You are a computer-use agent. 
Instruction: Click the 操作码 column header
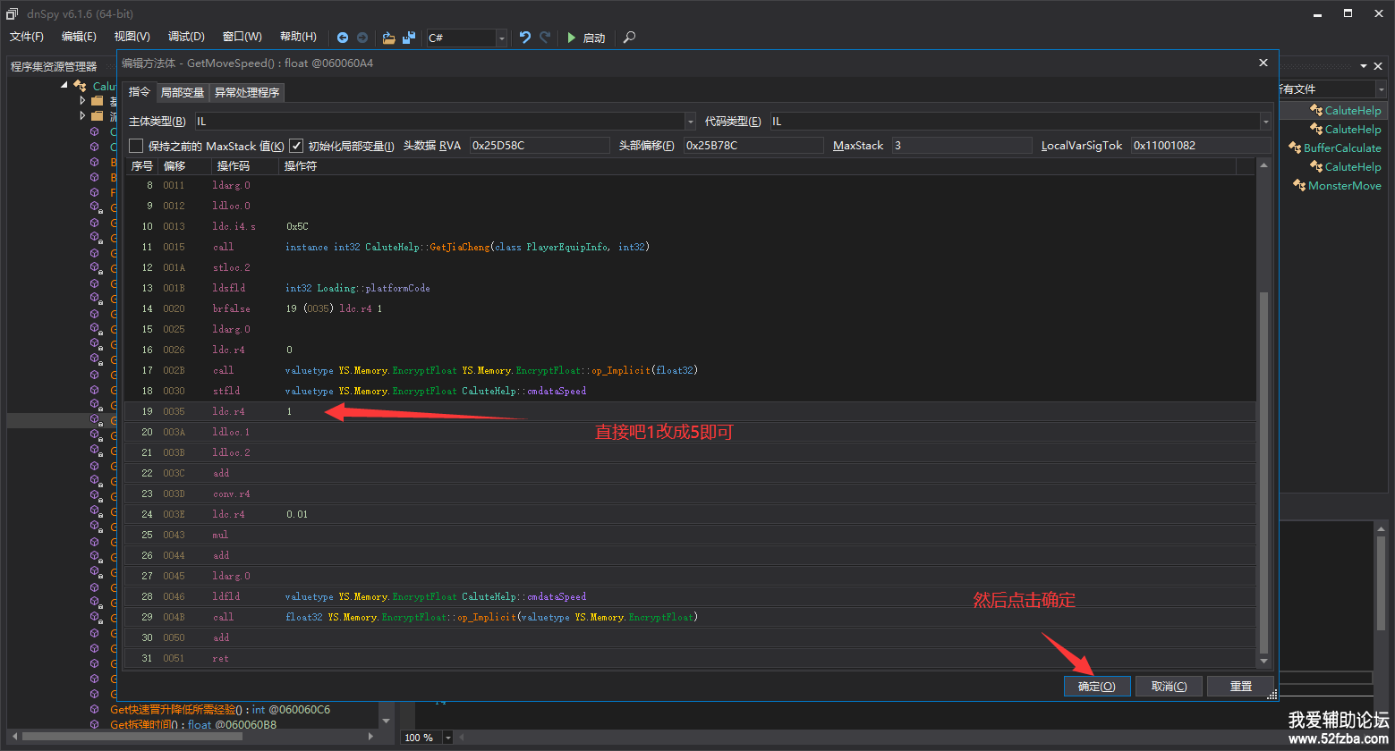click(233, 166)
